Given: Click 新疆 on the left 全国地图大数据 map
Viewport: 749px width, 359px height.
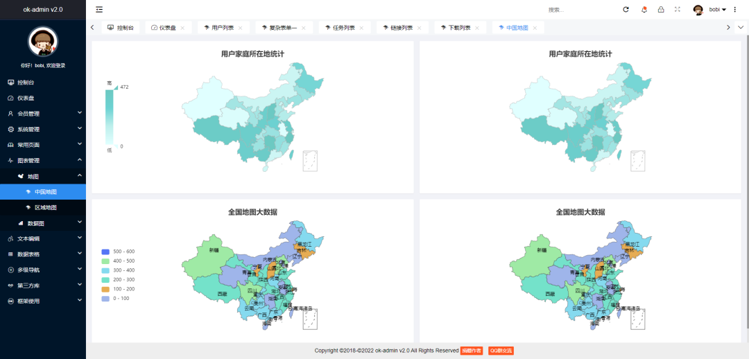Looking at the screenshot, I should 214,249.
